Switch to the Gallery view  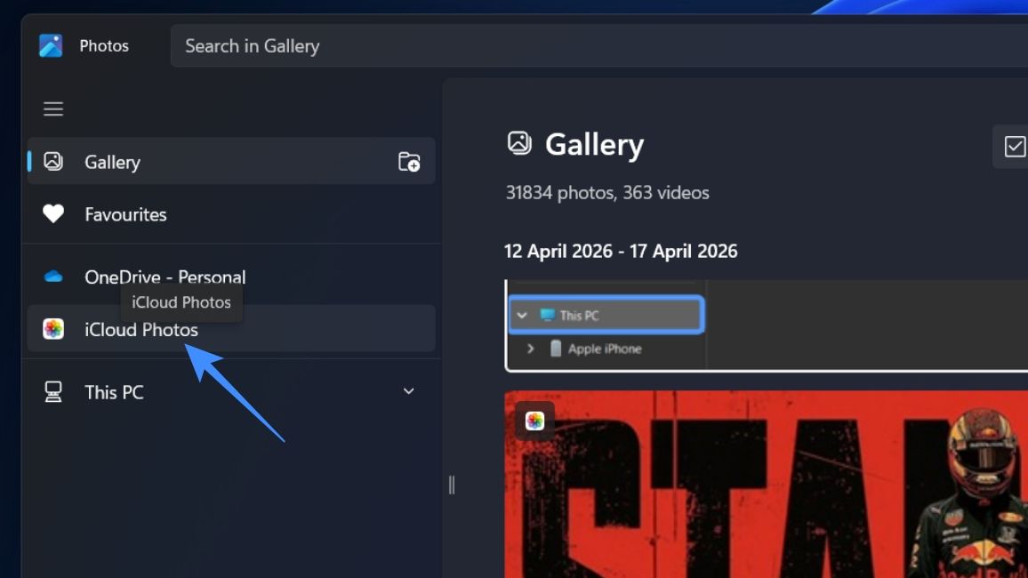click(x=112, y=162)
